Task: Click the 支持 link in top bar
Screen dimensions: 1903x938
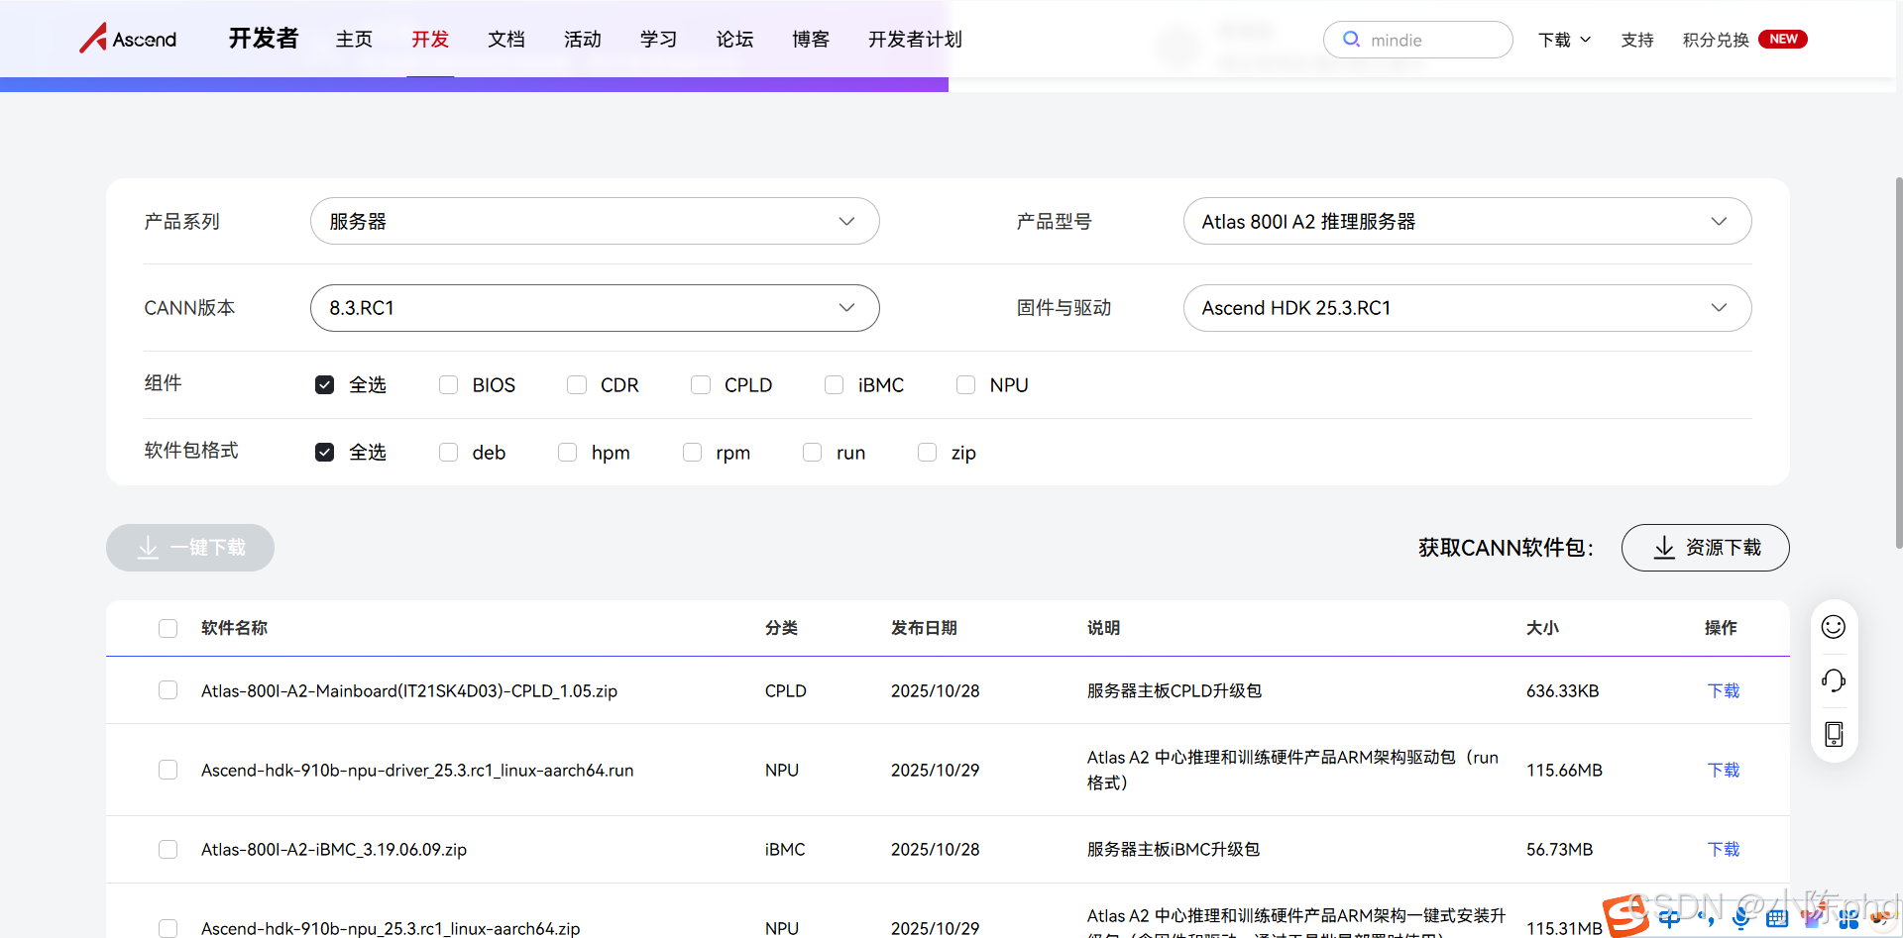Action: click(1637, 40)
